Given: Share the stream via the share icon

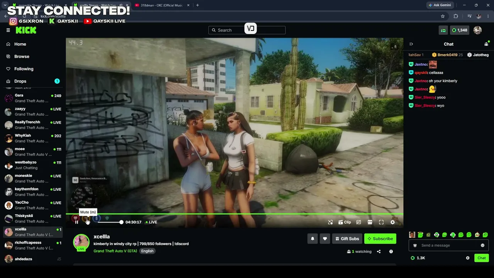Looking at the screenshot, I should (x=379, y=251).
